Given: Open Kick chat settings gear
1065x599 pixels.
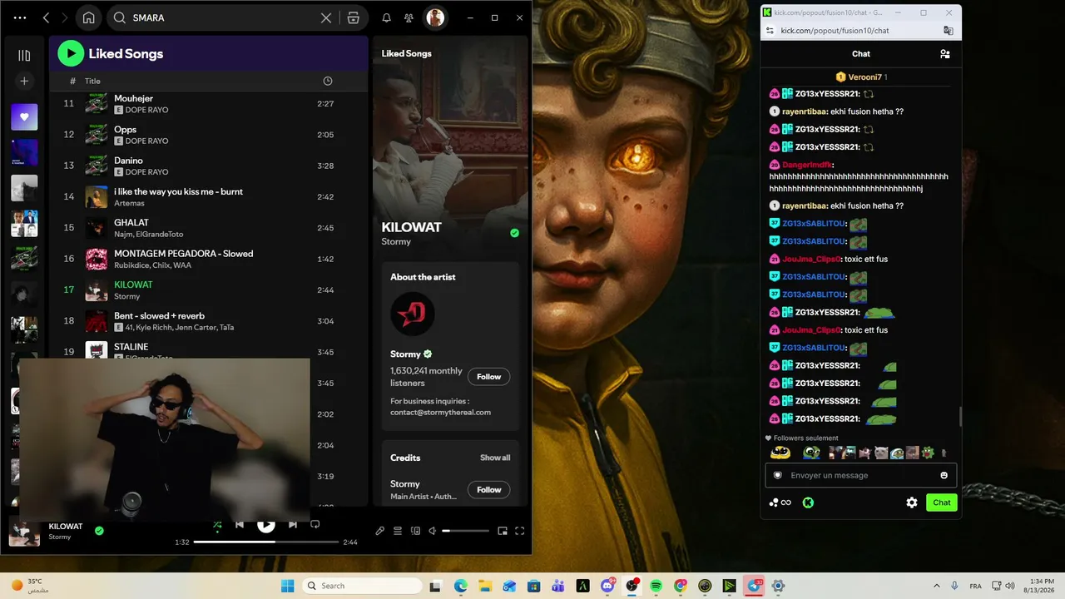Looking at the screenshot, I should click(912, 502).
